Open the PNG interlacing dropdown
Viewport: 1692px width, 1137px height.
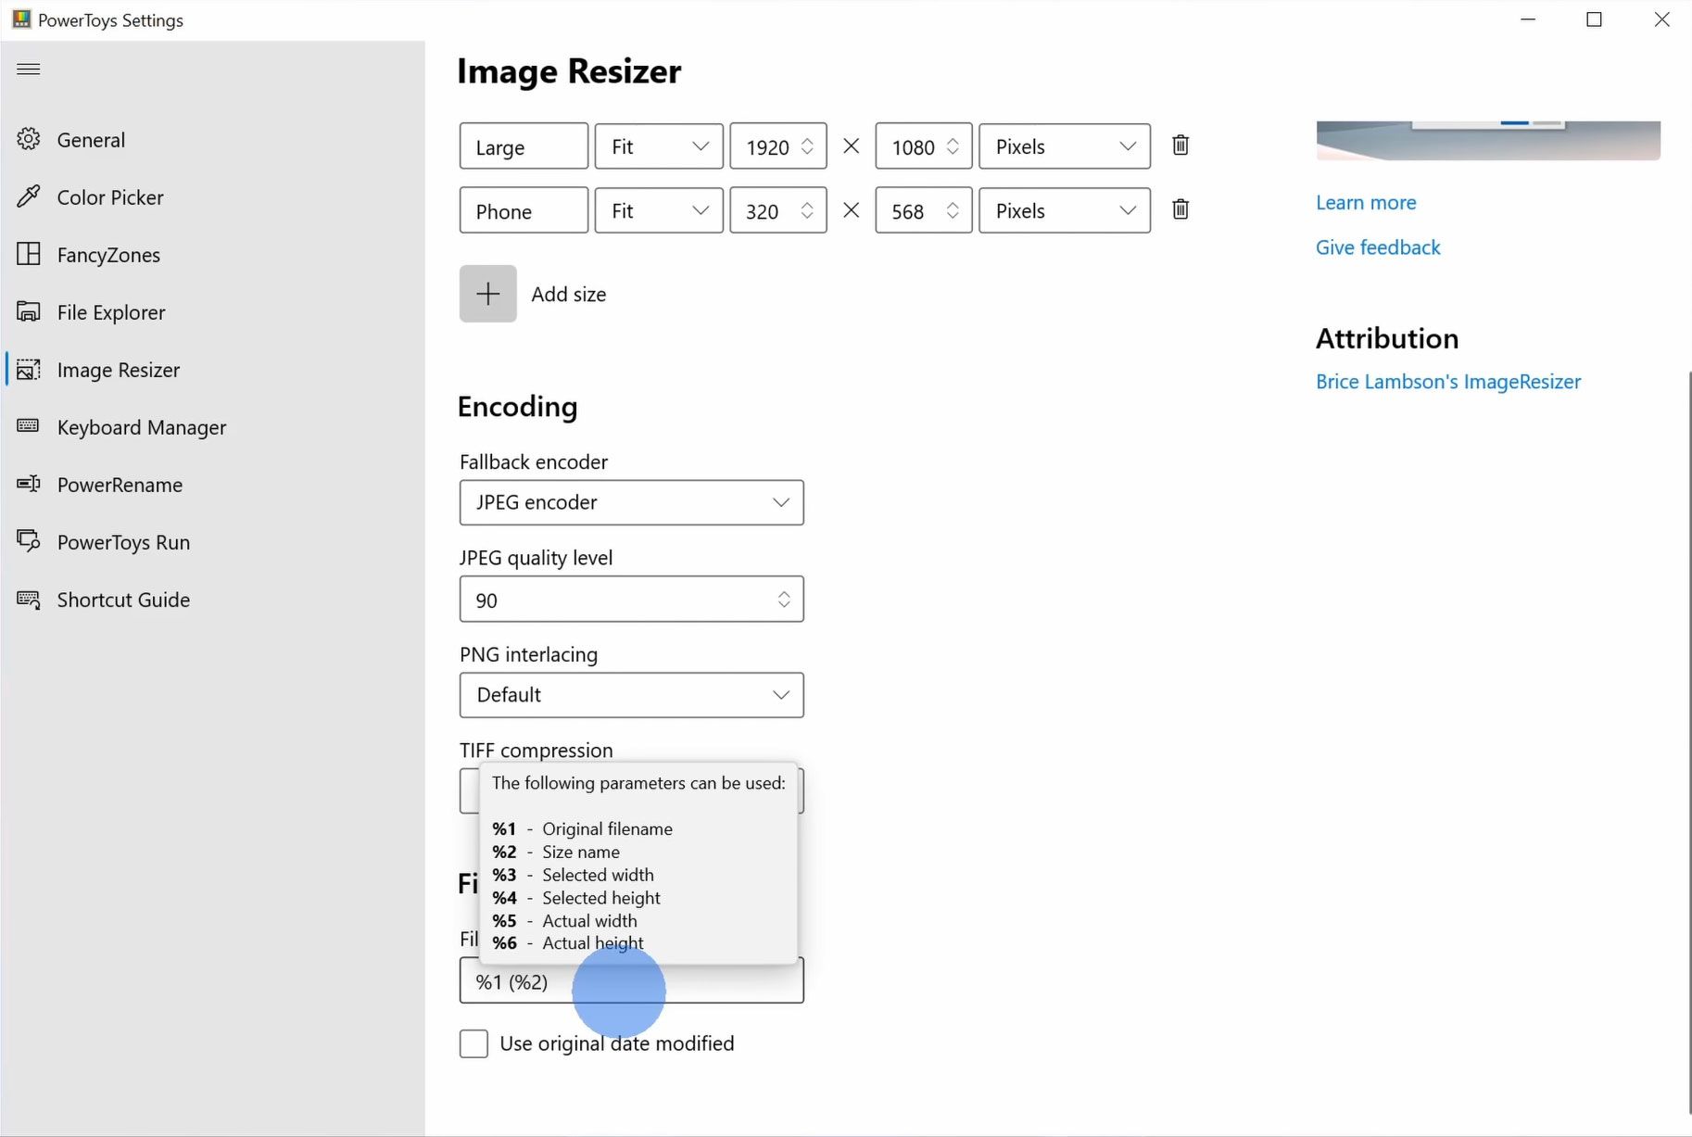(x=631, y=695)
